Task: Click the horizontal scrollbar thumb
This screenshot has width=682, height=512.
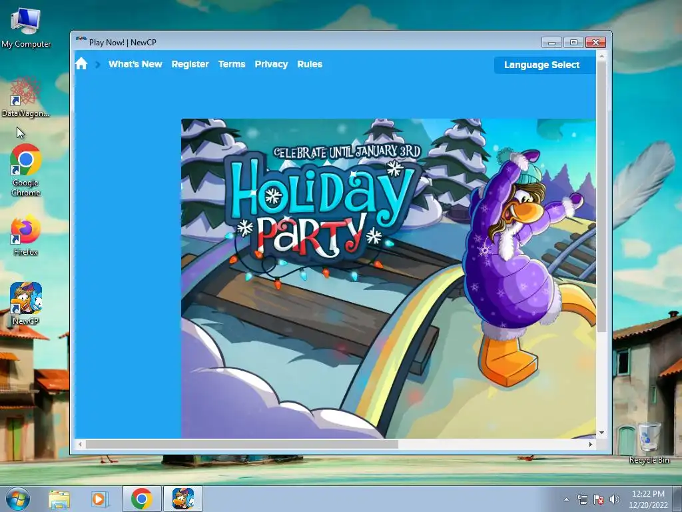Action: click(242, 444)
